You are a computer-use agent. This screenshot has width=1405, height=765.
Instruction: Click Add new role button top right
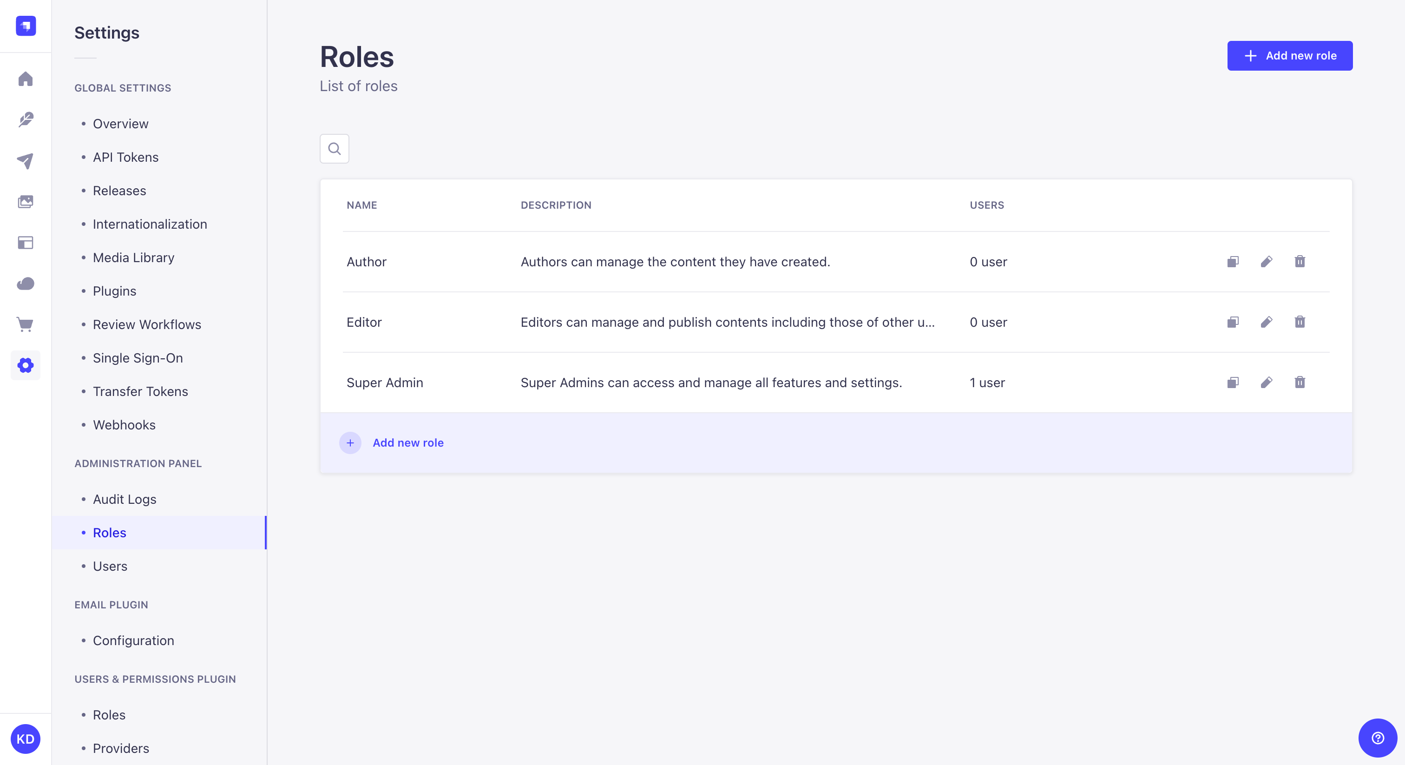(x=1289, y=55)
